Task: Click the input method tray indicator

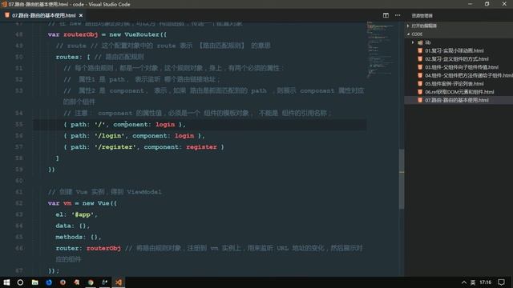Action: (473, 282)
